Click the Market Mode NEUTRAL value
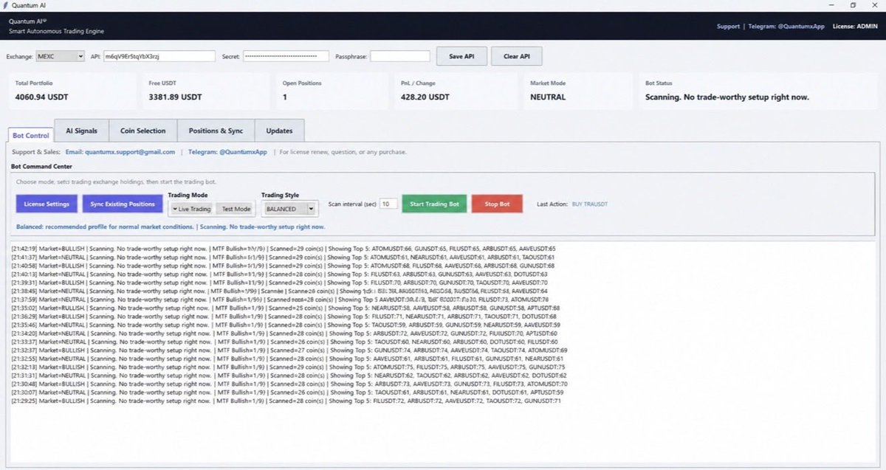 548,97
